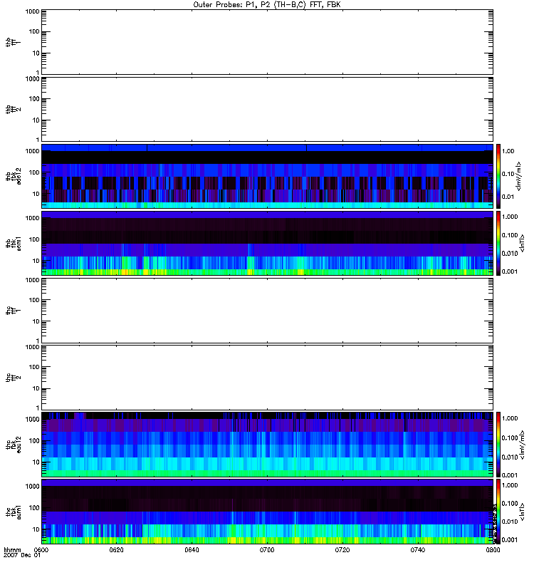Click the <|nT|> unit label of the thb scm1 color bar

pyautogui.click(x=523, y=243)
